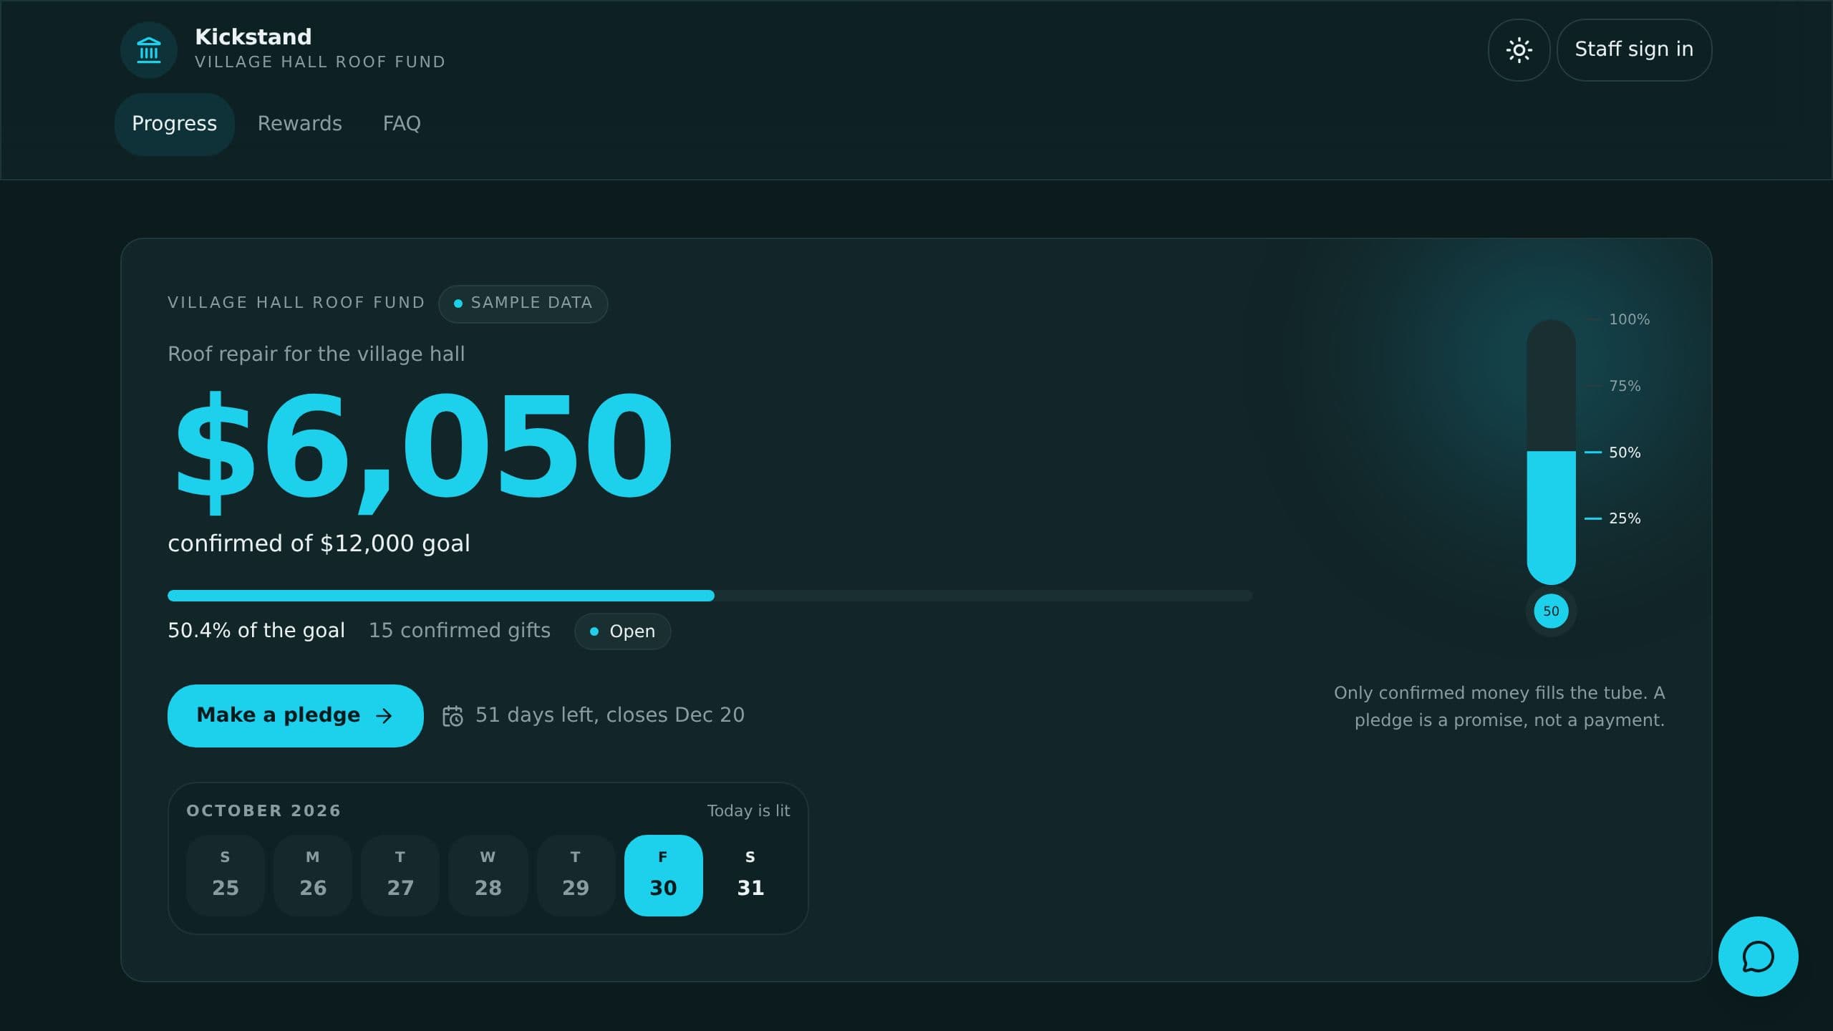This screenshot has width=1833, height=1031.
Task: Click the Open status indicator pill
Action: [x=622, y=631]
